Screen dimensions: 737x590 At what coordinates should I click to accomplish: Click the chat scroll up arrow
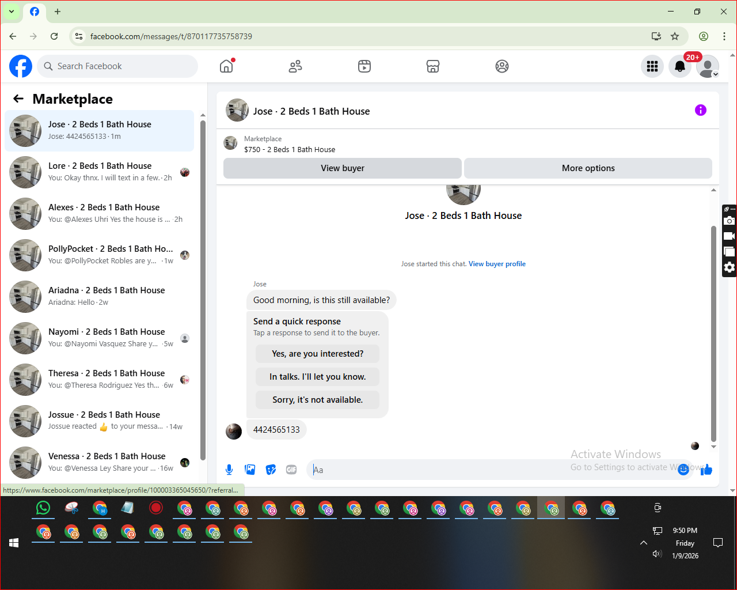tap(714, 190)
